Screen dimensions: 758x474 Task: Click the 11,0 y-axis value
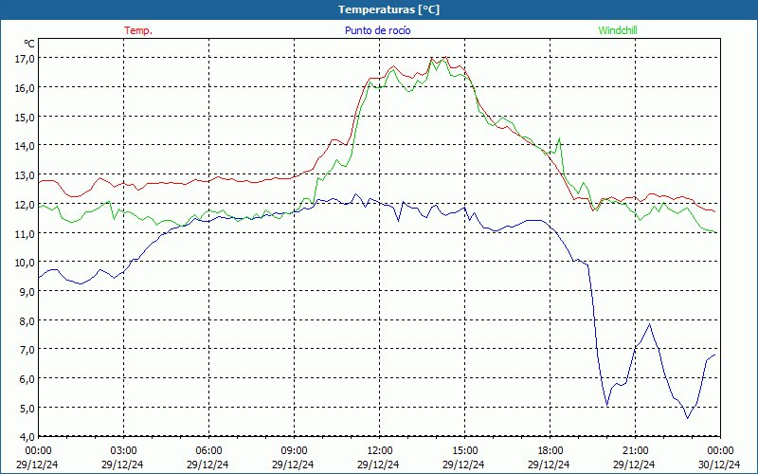(x=26, y=233)
